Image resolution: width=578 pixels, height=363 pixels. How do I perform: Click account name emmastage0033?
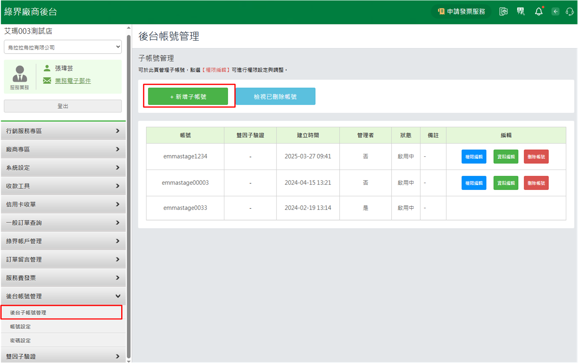(185, 208)
